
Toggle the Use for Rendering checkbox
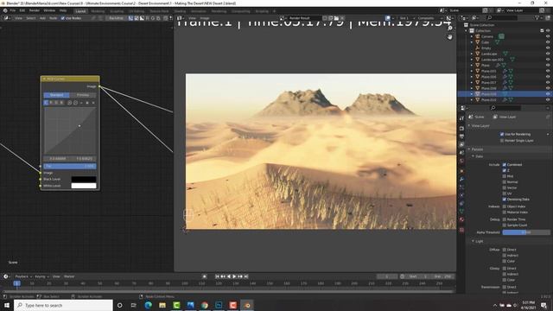point(501,134)
